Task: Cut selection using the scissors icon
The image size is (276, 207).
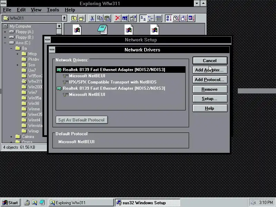Action: tap(92, 18)
